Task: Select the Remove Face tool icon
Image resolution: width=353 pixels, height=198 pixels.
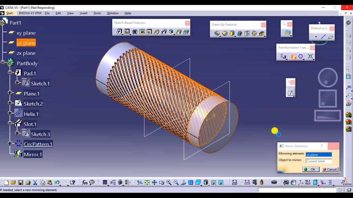Action: click(261, 34)
